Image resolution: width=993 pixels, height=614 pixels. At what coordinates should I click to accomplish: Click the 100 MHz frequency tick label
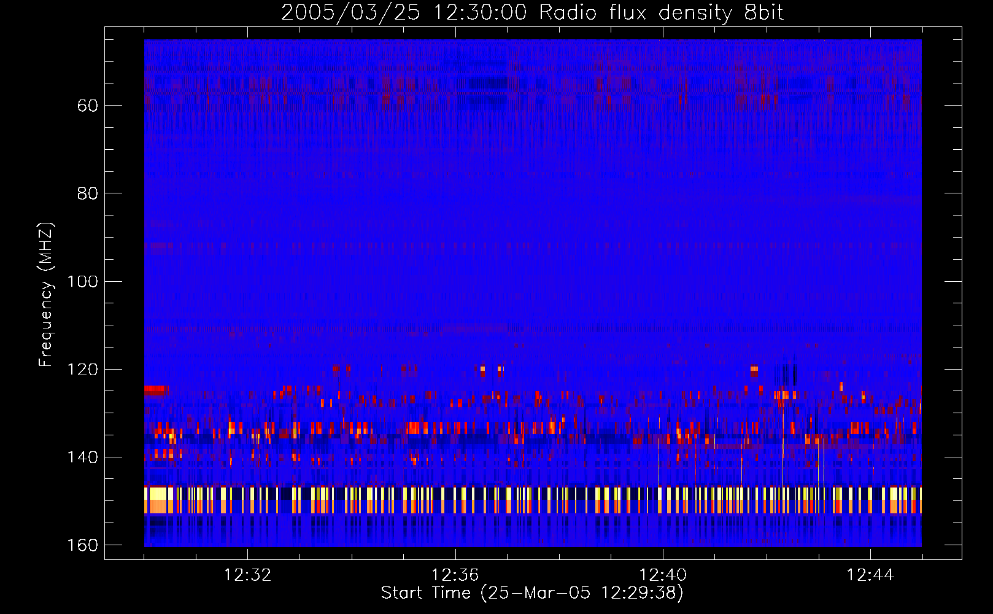pyautogui.click(x=83, y=281)
